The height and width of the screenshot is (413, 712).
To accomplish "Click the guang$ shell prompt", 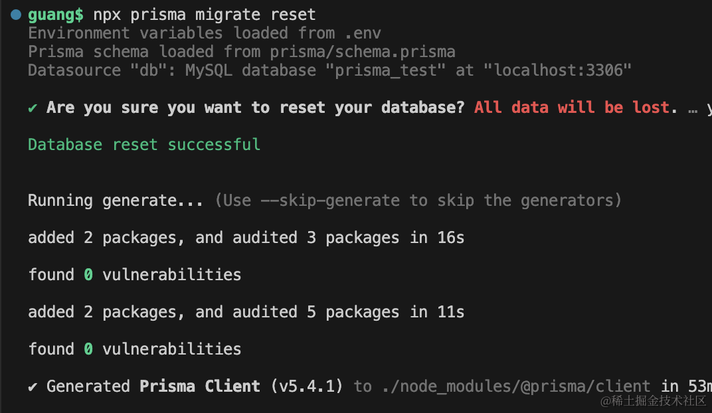I will (x=56, y=14).
